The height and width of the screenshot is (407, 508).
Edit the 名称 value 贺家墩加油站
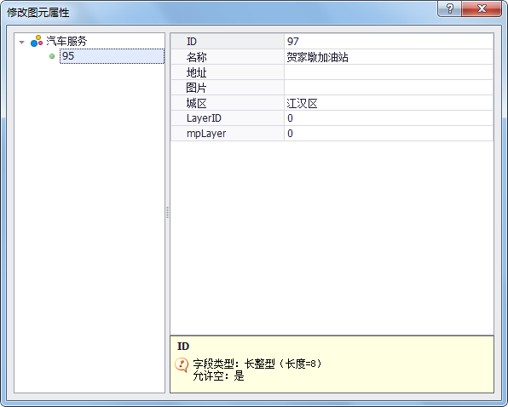click(389, 57)
